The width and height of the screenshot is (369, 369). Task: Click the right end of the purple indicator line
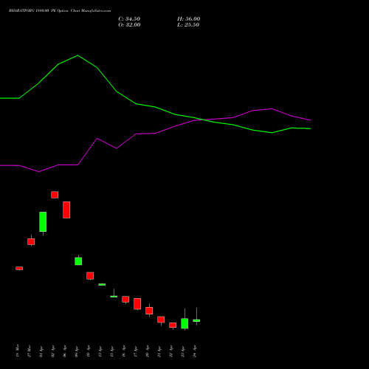coord(310,120)
